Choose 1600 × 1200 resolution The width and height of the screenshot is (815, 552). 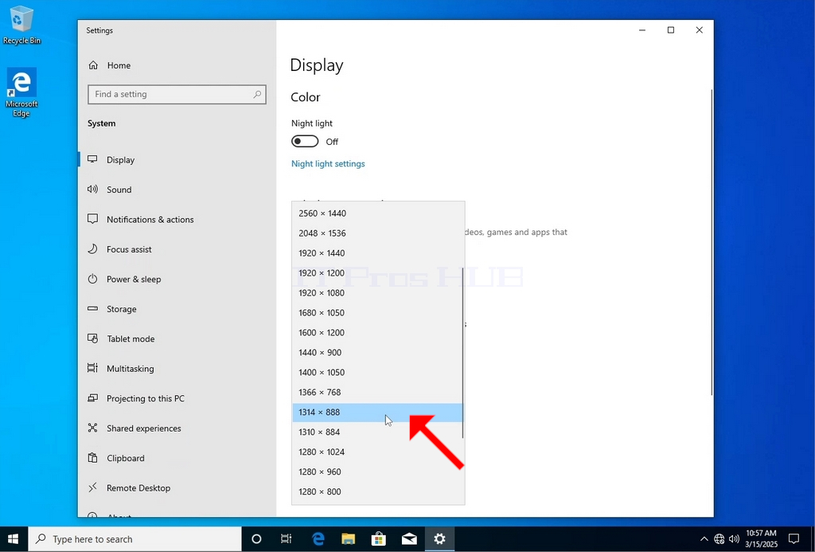pyautogui.click(x=377, y=332)
